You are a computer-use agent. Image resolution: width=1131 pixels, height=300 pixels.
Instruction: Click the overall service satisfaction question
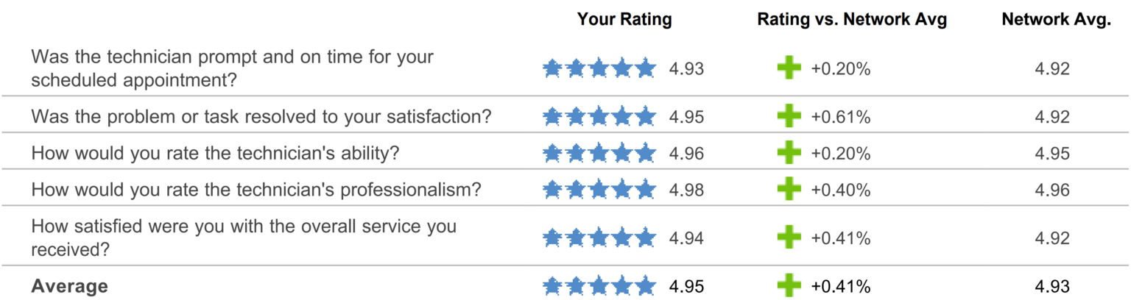pyautogui.click(x=244, y=238)
